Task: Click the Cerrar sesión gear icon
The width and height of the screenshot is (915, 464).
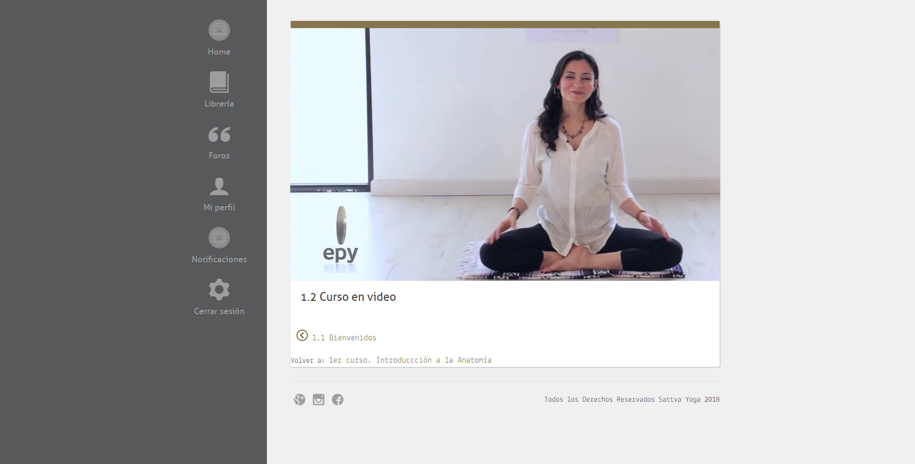Action: pos(219,290)
